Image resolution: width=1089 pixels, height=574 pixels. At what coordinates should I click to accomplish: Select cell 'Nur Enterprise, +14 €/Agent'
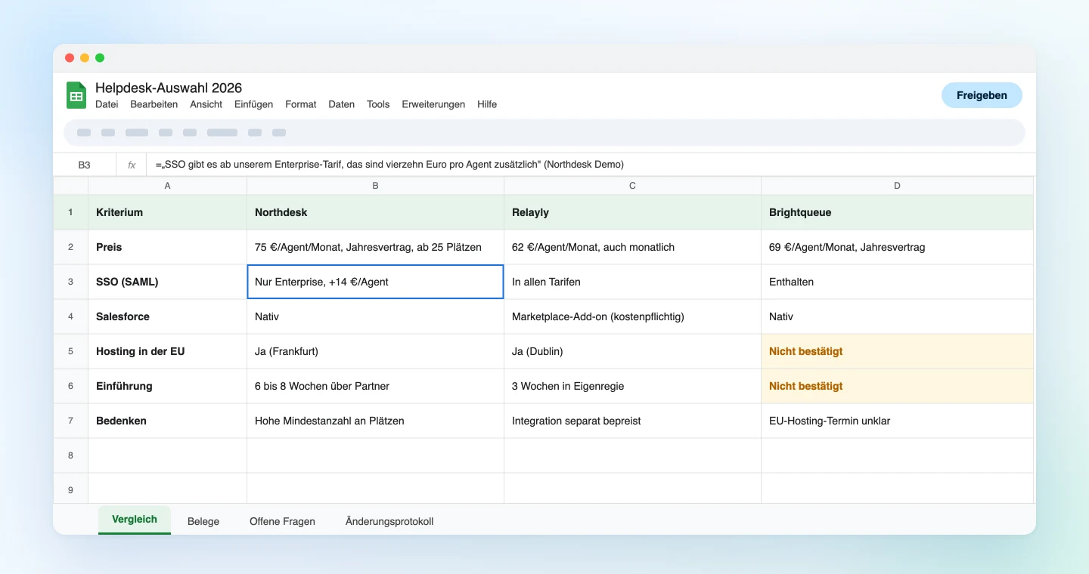pos(376,282)
